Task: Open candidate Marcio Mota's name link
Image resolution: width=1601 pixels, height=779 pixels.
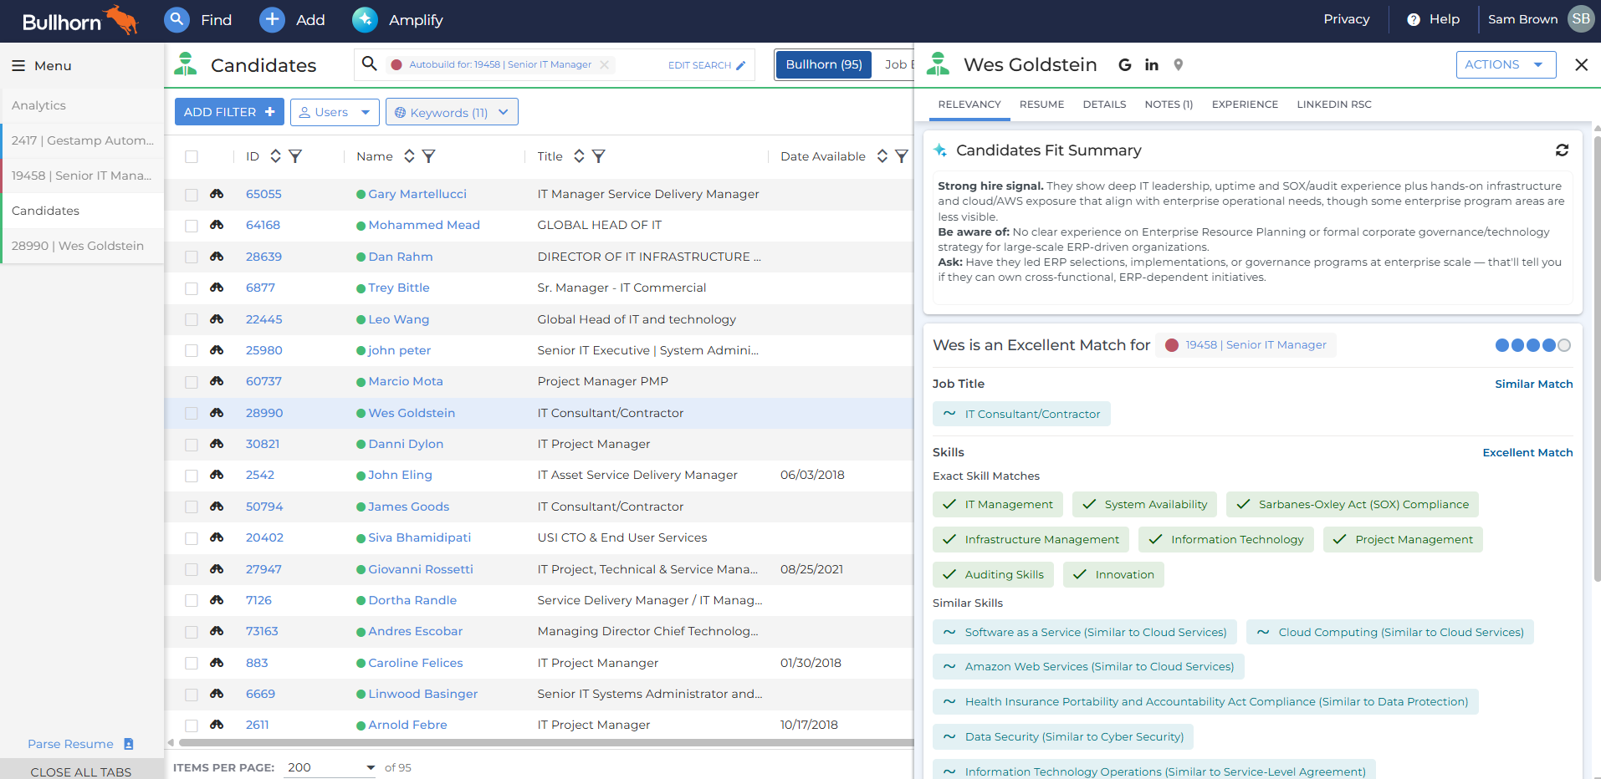Action: (x=406, y=381)
